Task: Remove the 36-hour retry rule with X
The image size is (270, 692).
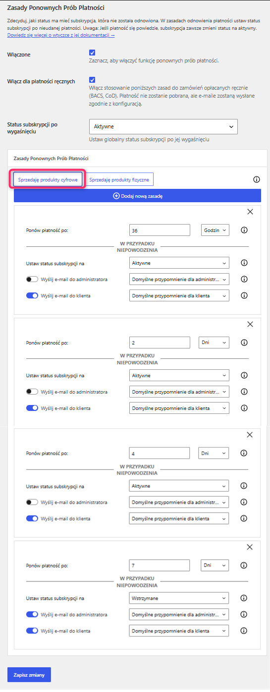Action: [250, 212]
